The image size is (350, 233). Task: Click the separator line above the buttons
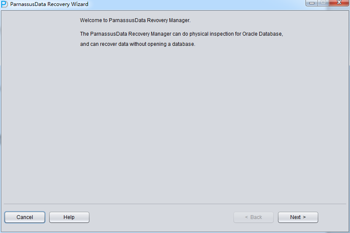175,204
